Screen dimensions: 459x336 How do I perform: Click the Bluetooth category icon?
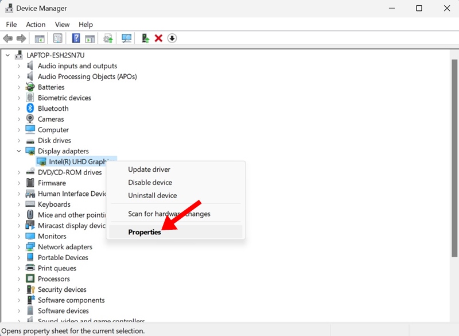pyautogui.click(x=30, y=109)
